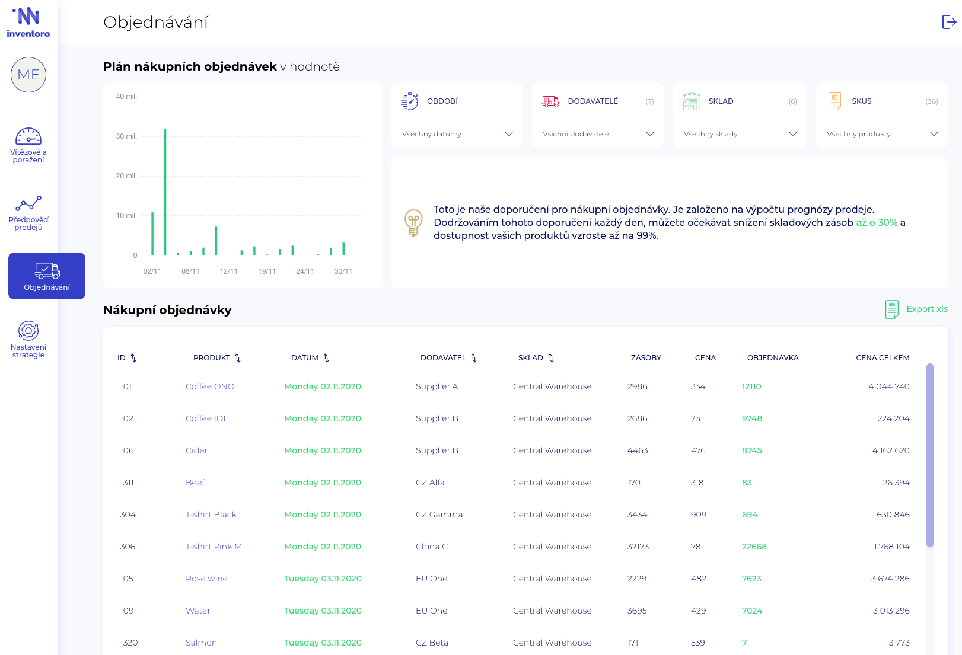Click the orders table vertical scrollbar
Screen dimensions: 962x655
pyautogui.click(x=929, y=455)
